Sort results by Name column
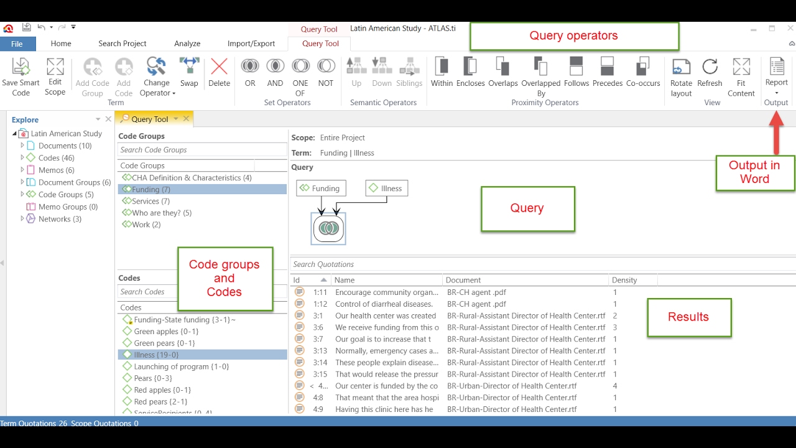This screenshot has height=448, width=796. coord(386,280)
